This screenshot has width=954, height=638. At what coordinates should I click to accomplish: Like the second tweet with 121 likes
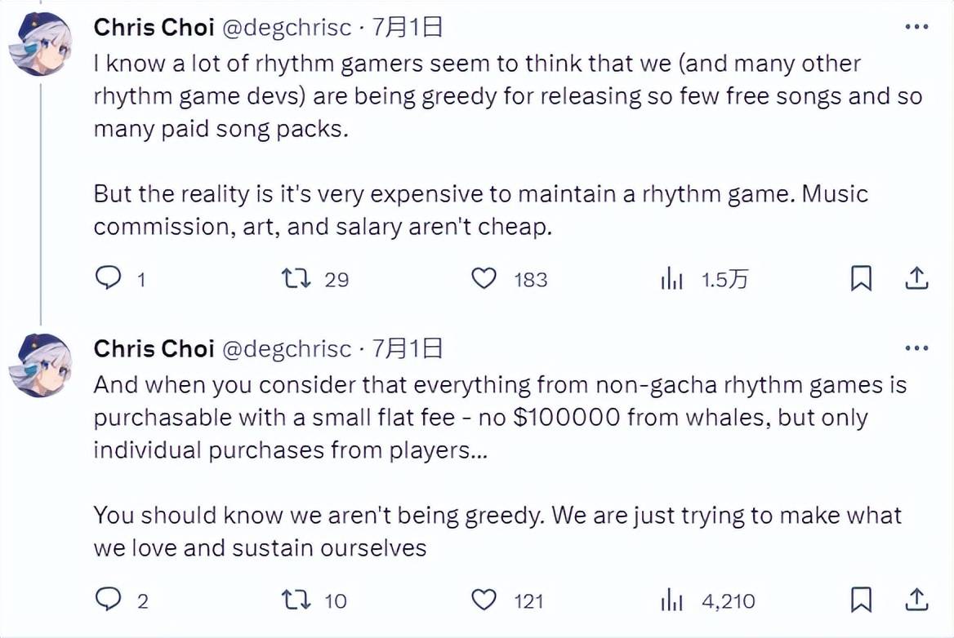[484, 601]
